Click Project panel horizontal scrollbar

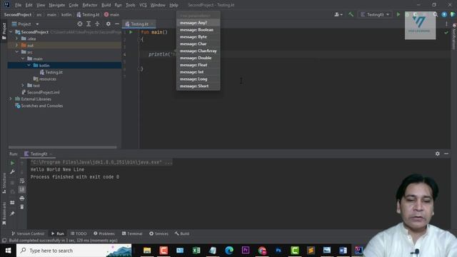(x=63, y=147)
